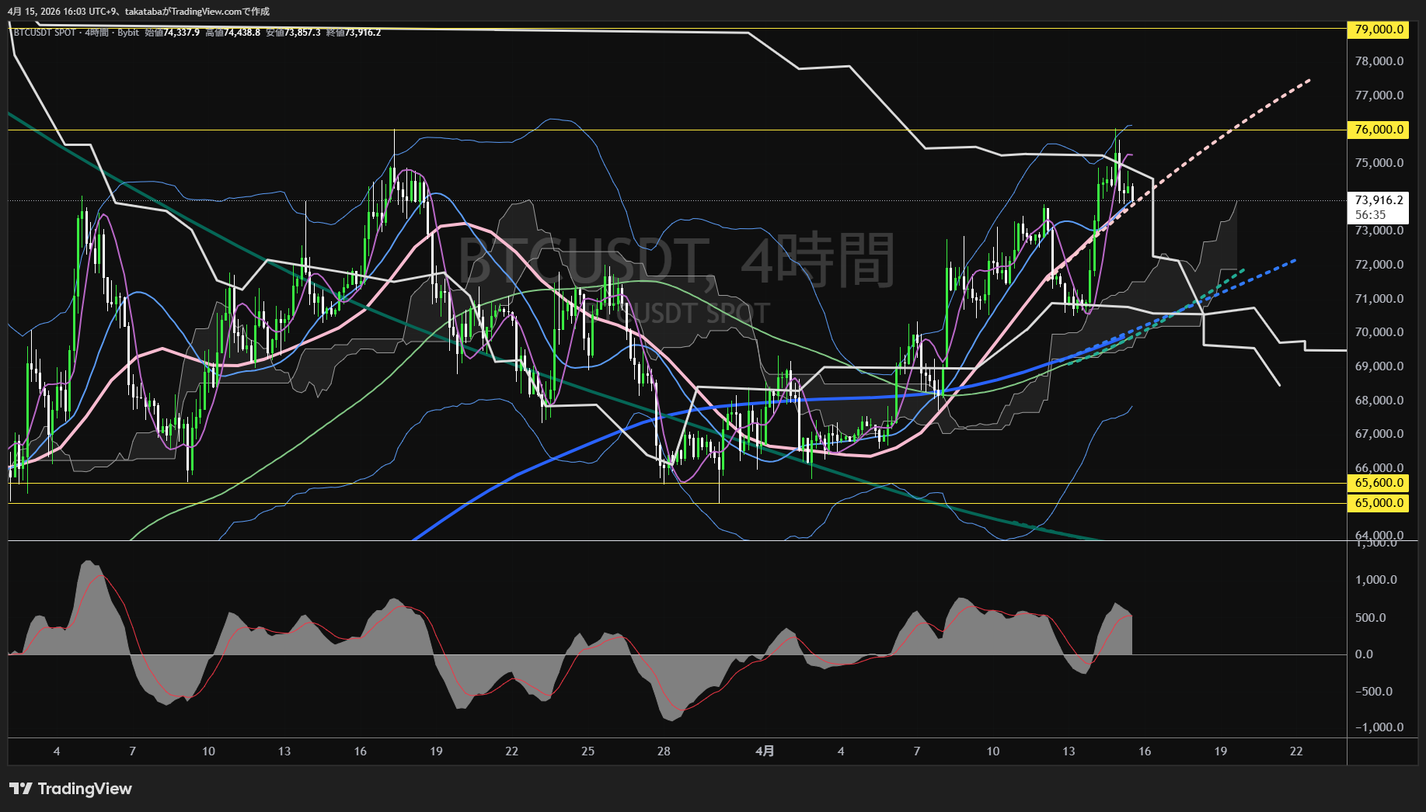Click the BTCUSDT 4時間 center watermark

pos(676,261)
